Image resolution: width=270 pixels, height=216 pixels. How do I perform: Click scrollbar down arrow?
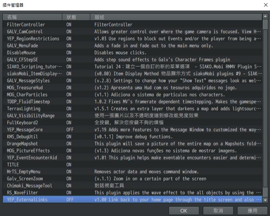click(265, 200)
